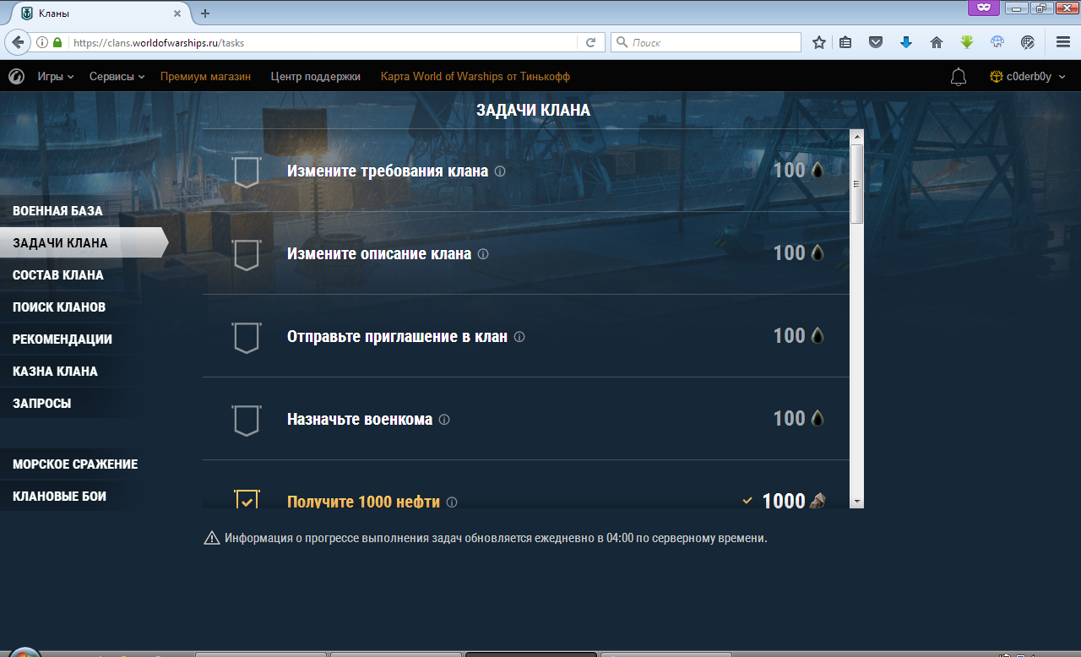The image size is (1081, 657).
Task: Click info icon next to Измените описание клана
Action: [x=483, y=254]
